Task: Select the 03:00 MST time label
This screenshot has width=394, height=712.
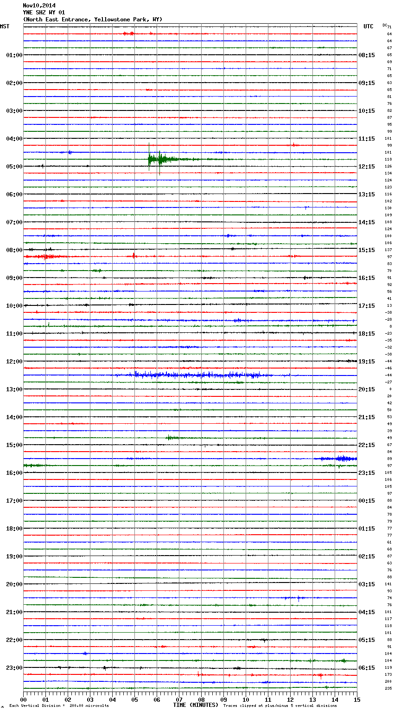Action: coord(14,111)
